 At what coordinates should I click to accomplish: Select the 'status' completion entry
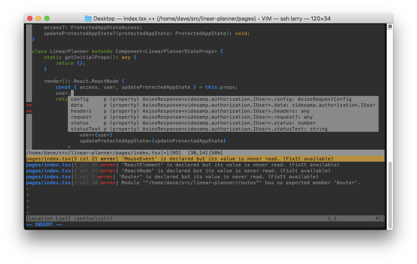[223, 123]
